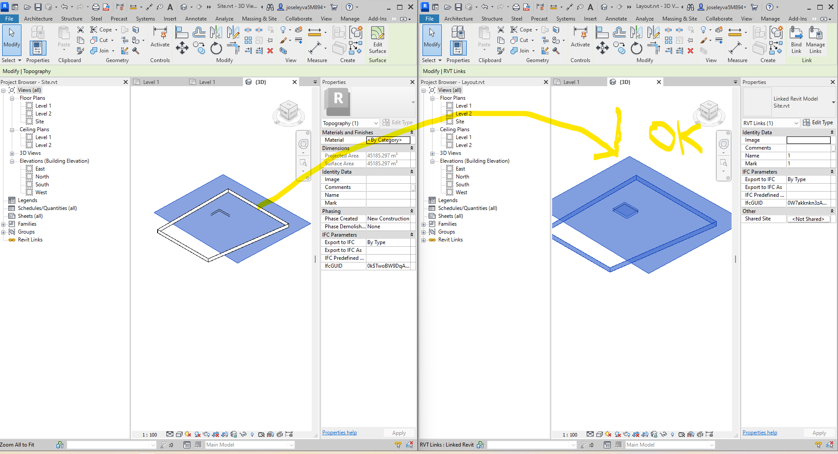This screenshot has width=838, height=454.
Task: Collapse Floor Plans in Site.rvt Project Browser
Action: (x=12, y=98)
